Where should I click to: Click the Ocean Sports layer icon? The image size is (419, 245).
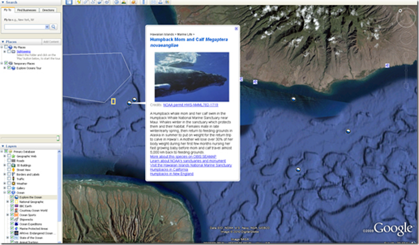[17, 215]
